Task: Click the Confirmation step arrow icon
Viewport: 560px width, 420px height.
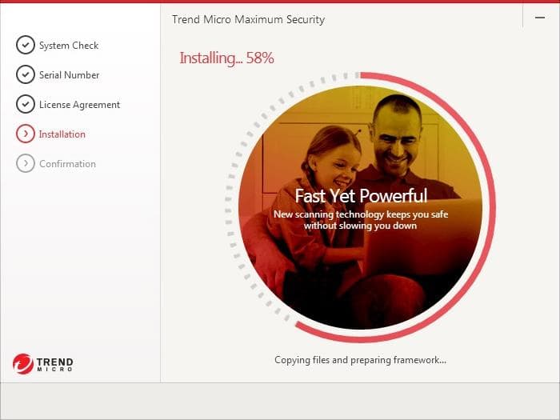Action: pos(26,163)
